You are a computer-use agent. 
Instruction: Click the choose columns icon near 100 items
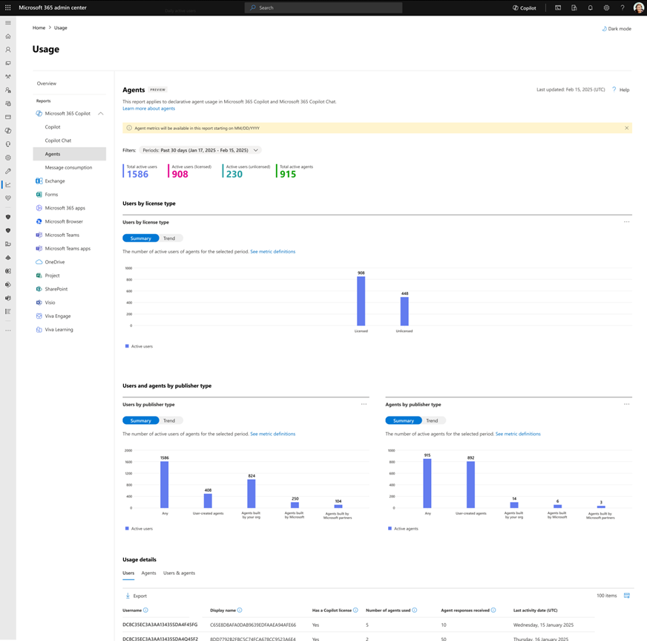pos(627,595)
